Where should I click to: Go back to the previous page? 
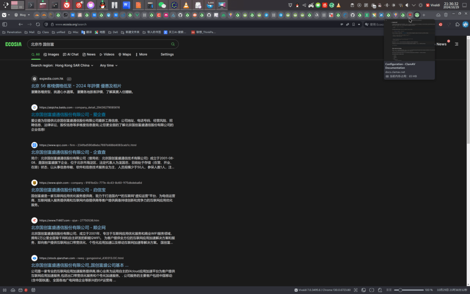[20, 24]
